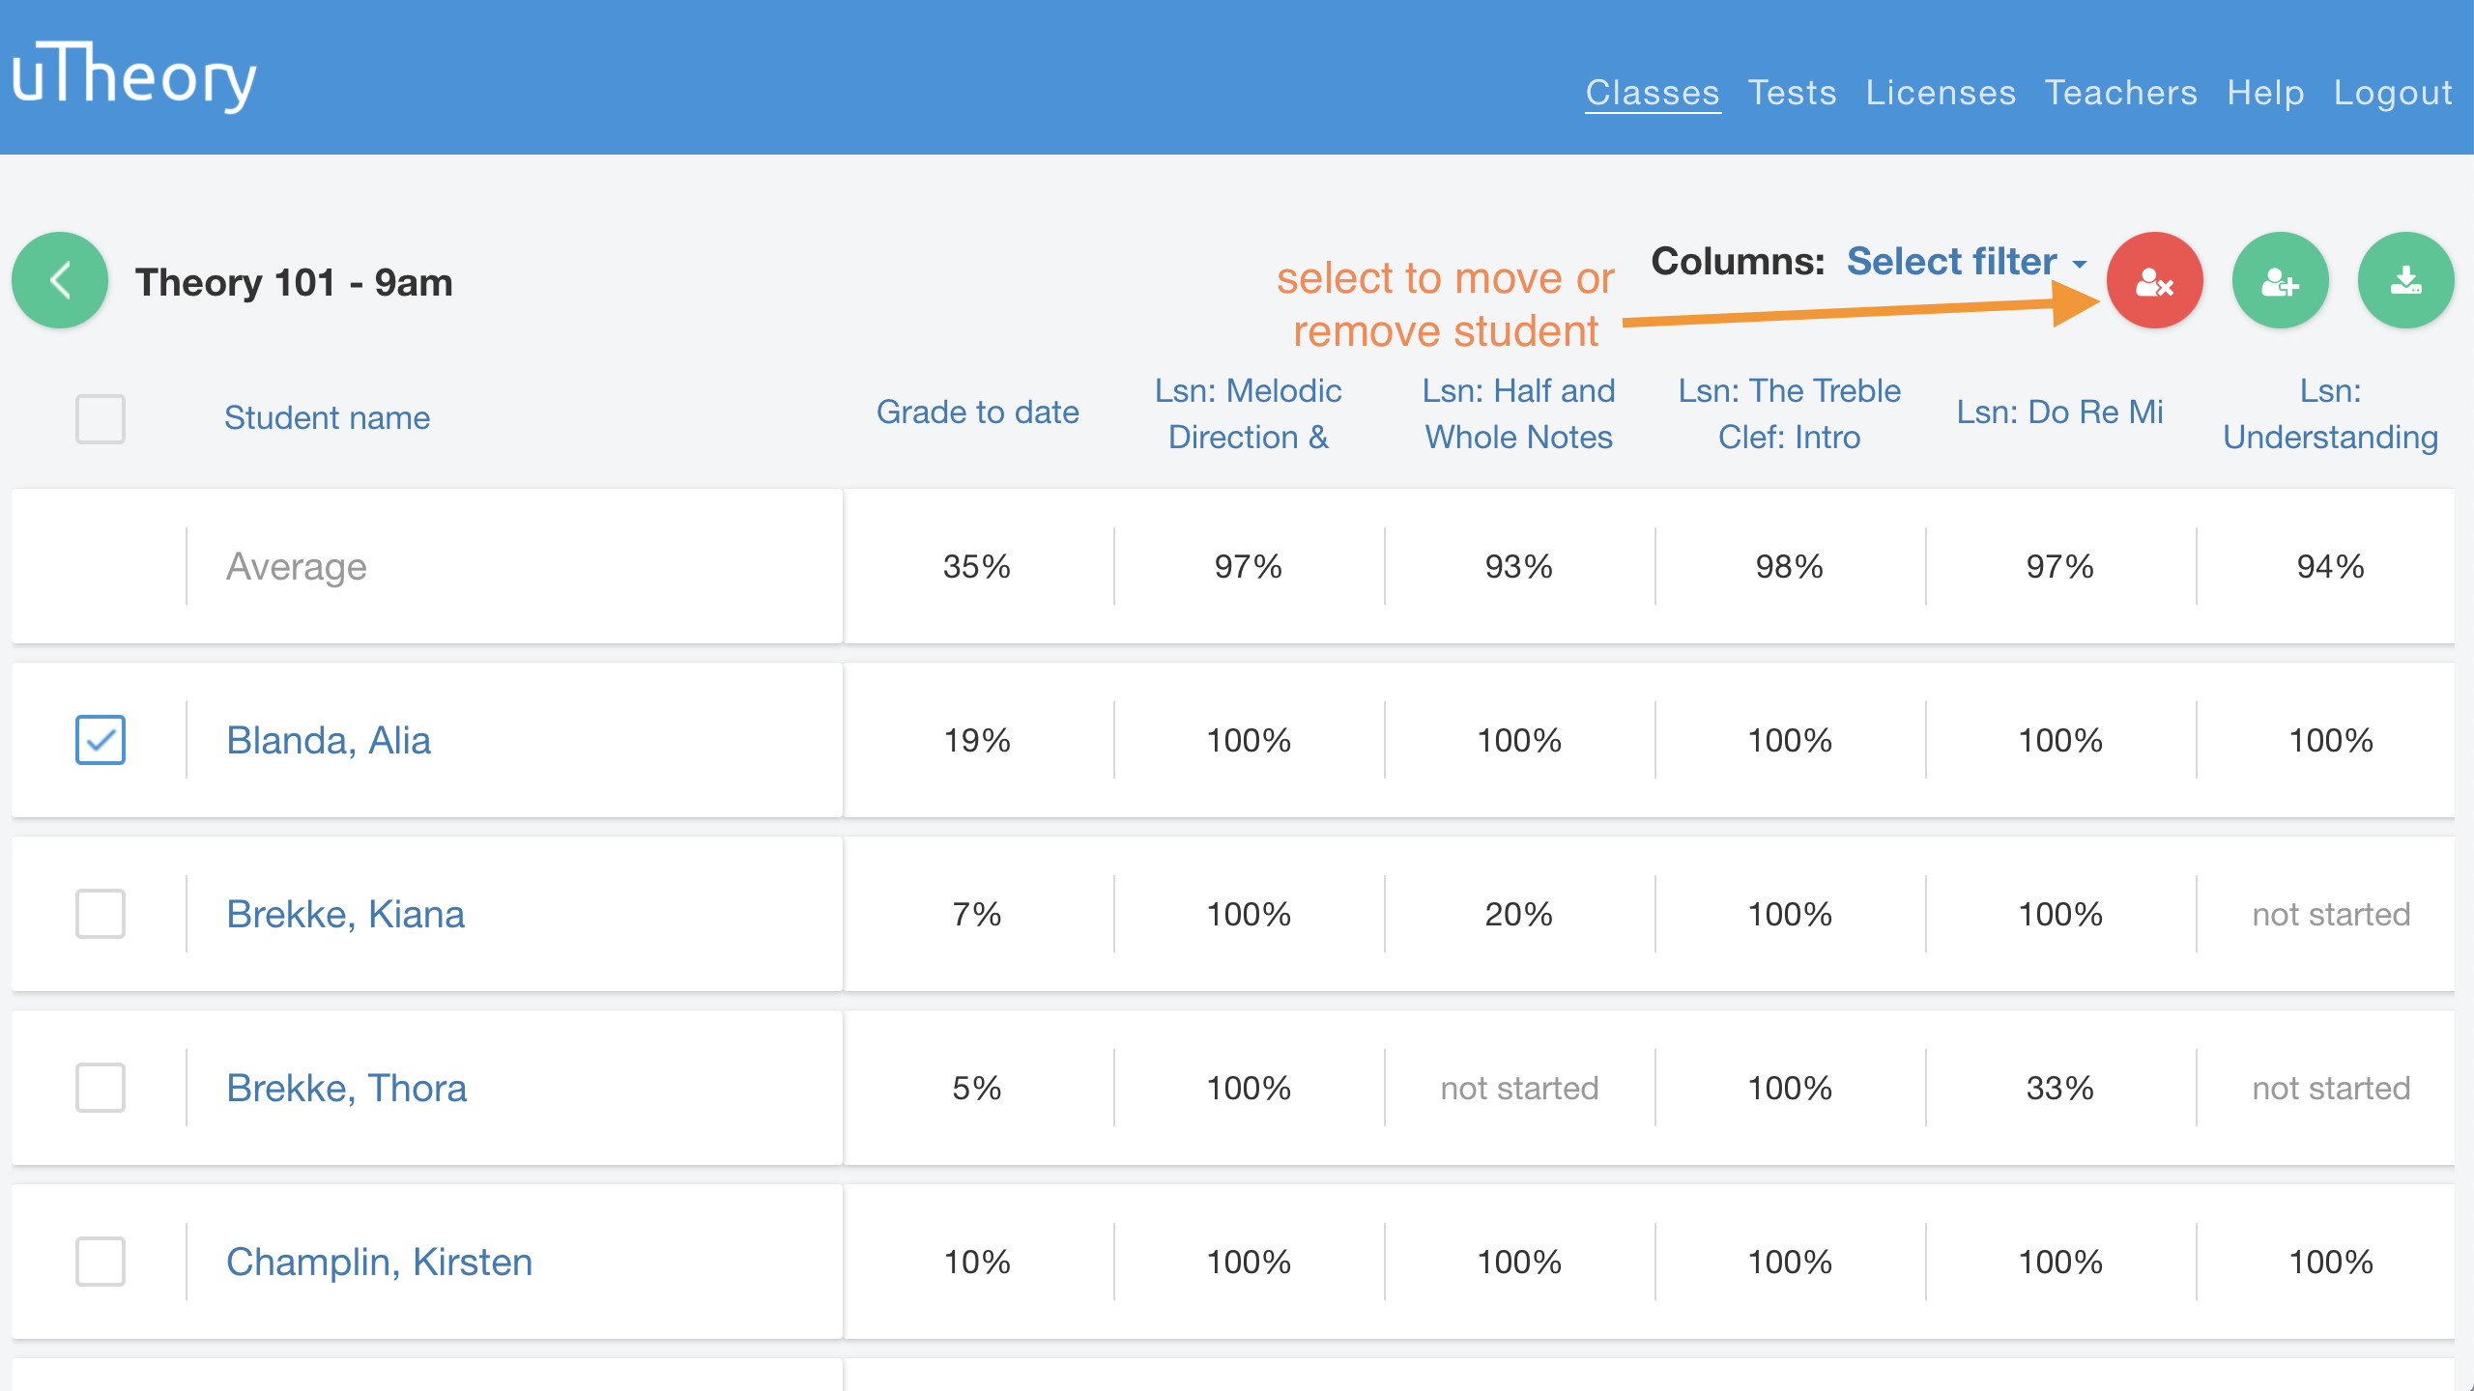
Task: Click the Average 93% Half and Whole Notes cell
Action: [1518, 567]
